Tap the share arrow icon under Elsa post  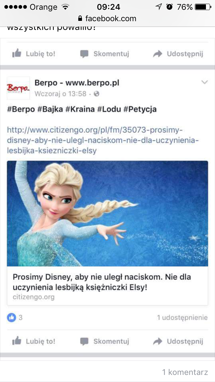[x=158, y=341]
